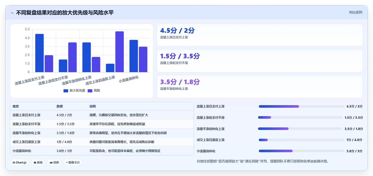373x176 pixels.
Task: Click the panel title 不同复盘结果对应的放大优先级与风险水平
Action: 65,13
